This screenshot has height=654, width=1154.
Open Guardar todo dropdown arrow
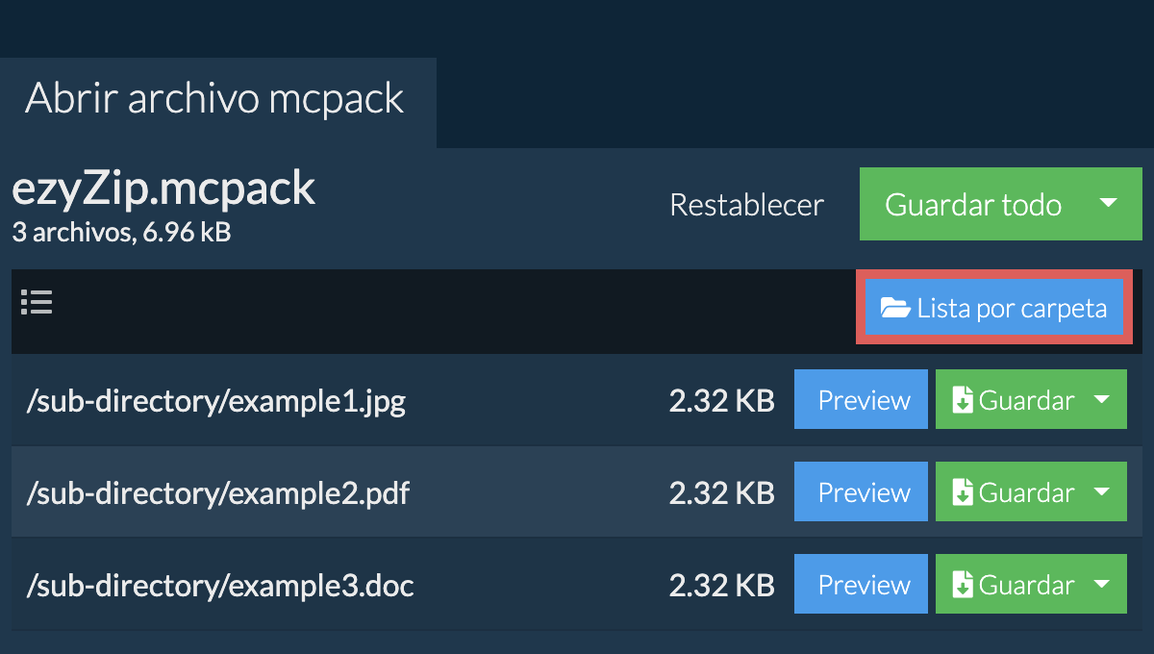pos(1108,204)
